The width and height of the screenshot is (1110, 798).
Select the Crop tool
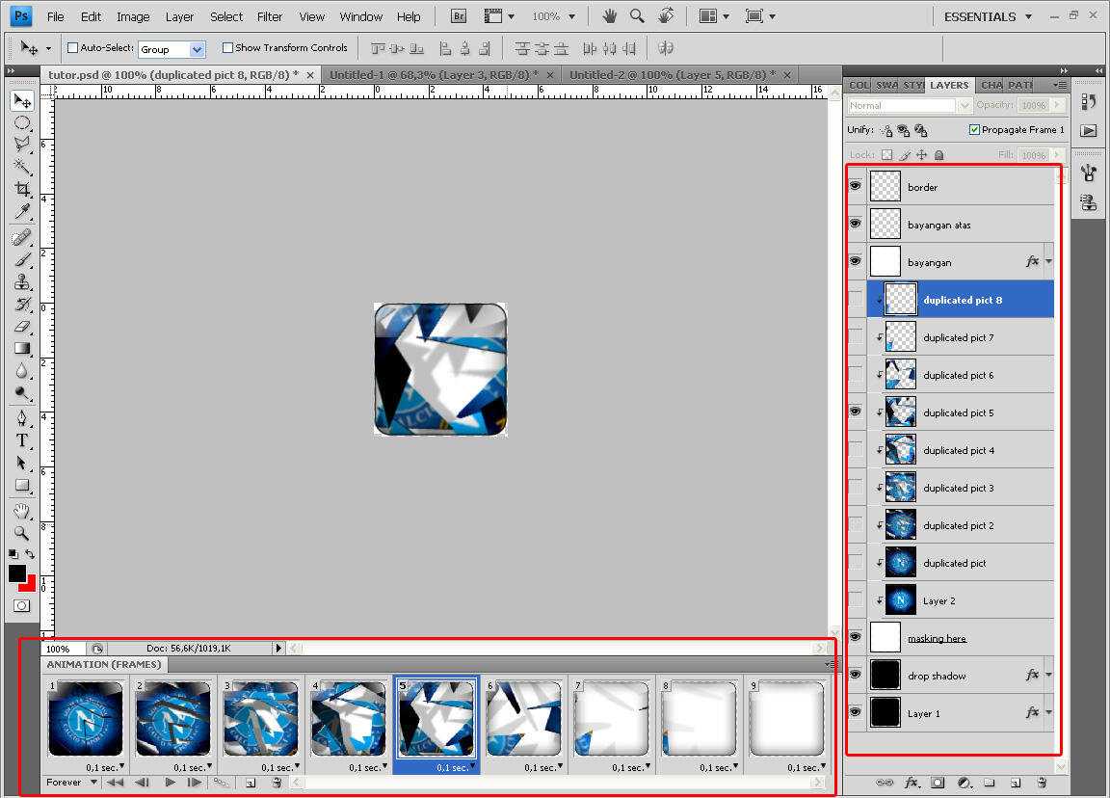pos(22,188)
